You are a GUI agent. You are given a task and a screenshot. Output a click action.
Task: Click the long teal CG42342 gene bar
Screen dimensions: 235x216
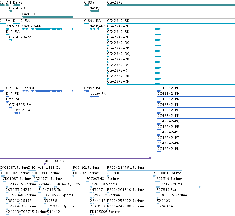coord(171,5)
